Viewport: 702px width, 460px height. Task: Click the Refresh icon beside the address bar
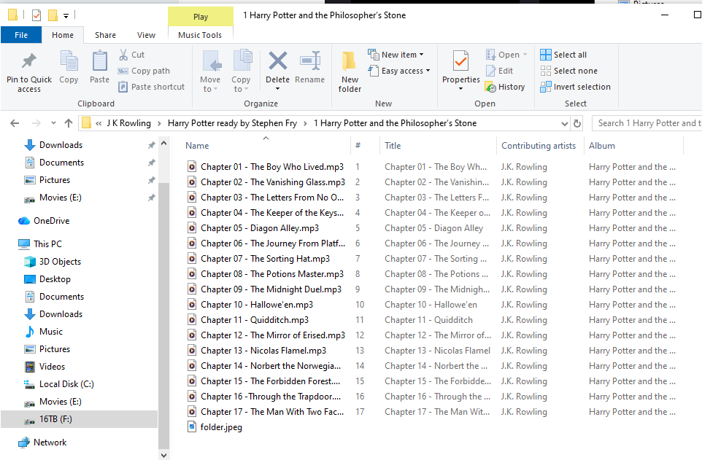click(577, 123)
